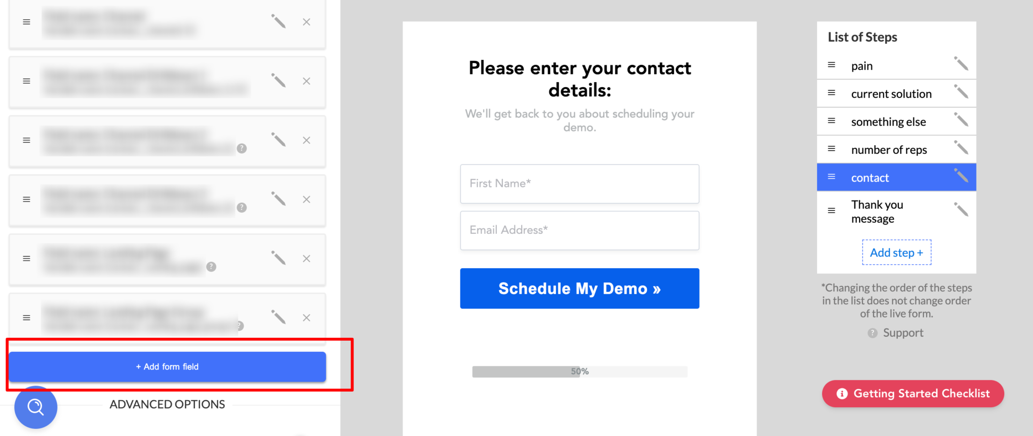The width and height of the screenshot is (1033, 436).
Task: Click the edit pencil for the pain step
Action: pyautogui.click(x=961, y=64)
